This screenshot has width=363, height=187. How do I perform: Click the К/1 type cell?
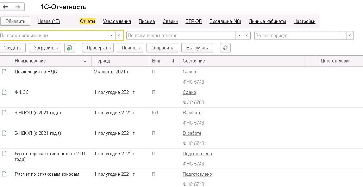coord(155,113)
